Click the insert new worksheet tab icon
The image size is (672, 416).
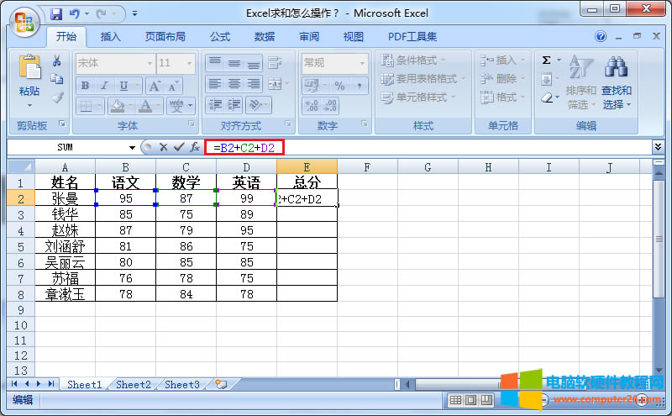tap(221, 385)
